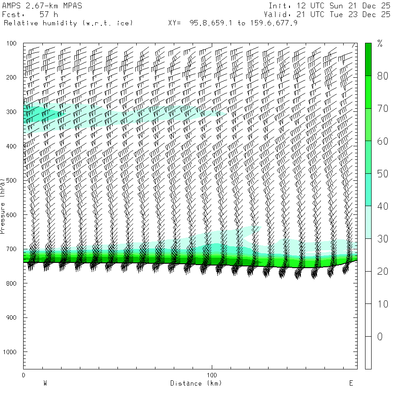Click the 'W' west endpoint label

pos(45,383)
